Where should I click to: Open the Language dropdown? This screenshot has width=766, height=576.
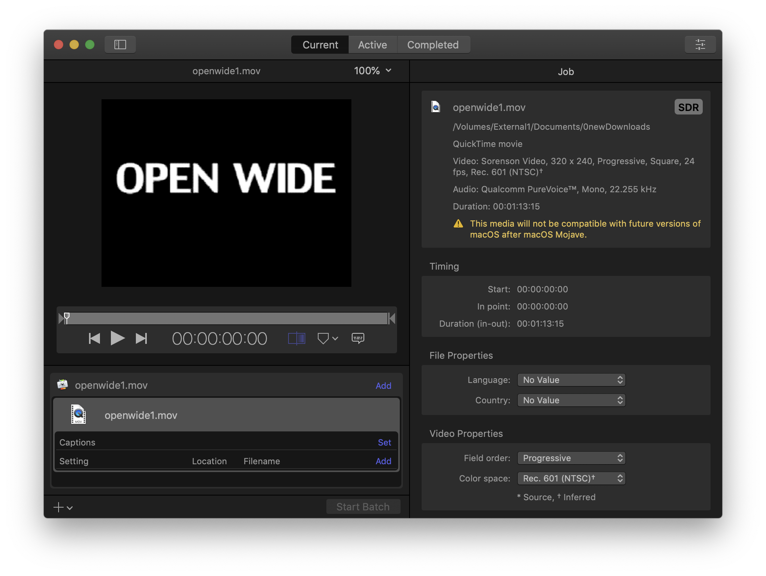point(571,380)
